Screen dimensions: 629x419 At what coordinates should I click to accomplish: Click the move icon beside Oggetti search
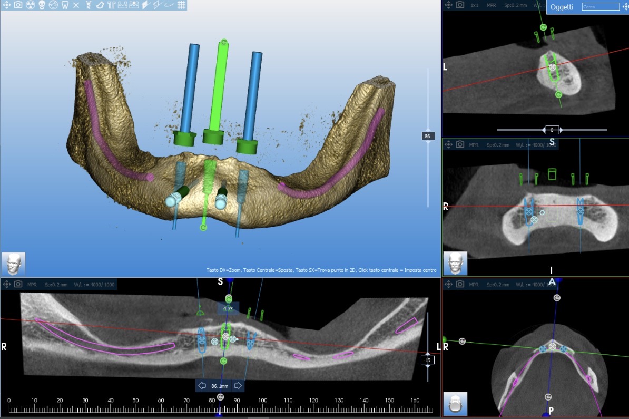(625, 6)
